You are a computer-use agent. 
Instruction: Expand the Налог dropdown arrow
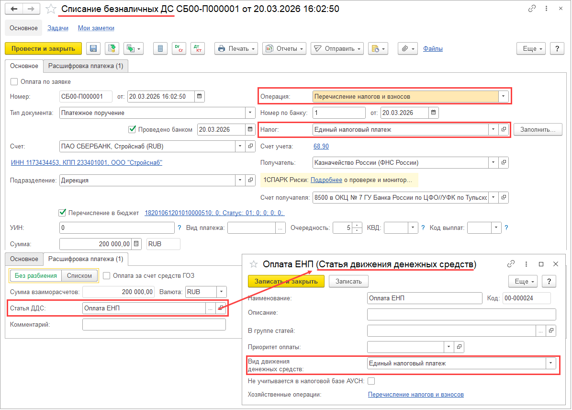pos(493,129)
